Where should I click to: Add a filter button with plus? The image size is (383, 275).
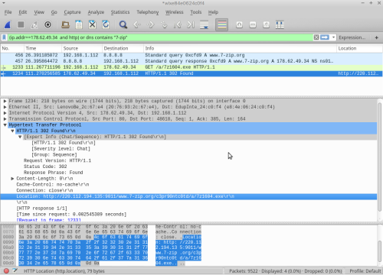377,37
